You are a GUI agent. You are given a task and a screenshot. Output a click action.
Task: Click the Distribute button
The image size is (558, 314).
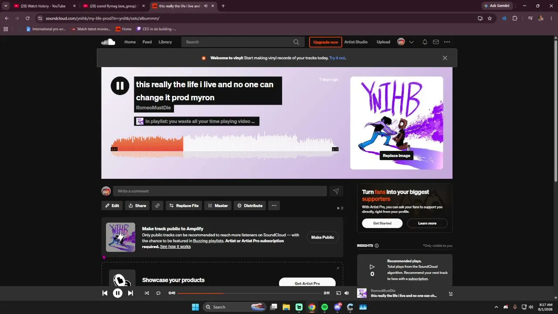click(x=250, y=205)
